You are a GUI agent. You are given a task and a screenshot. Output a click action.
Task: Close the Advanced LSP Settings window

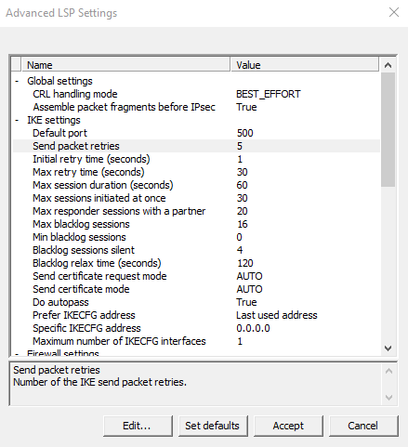coord(394,12)
